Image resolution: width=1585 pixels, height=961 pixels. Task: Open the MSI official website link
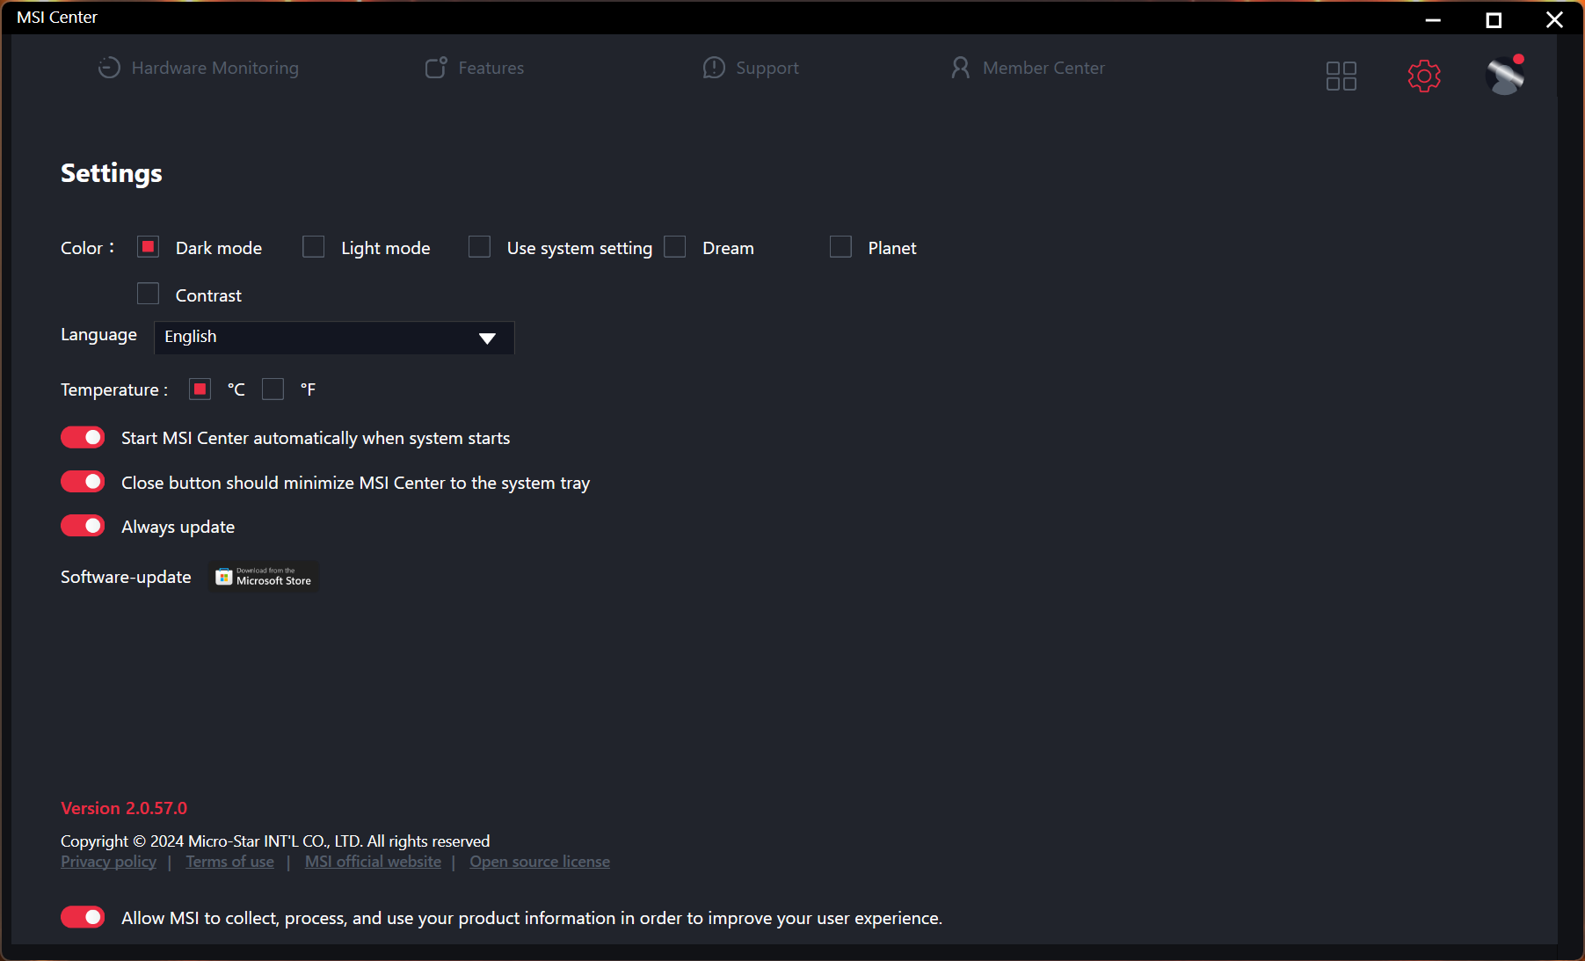[x=373, y=862]
